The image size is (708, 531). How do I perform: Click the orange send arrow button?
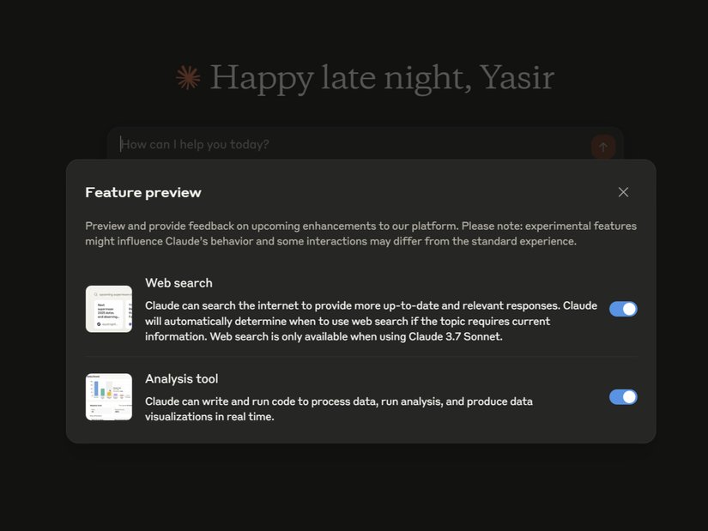[x=603, y=147]
